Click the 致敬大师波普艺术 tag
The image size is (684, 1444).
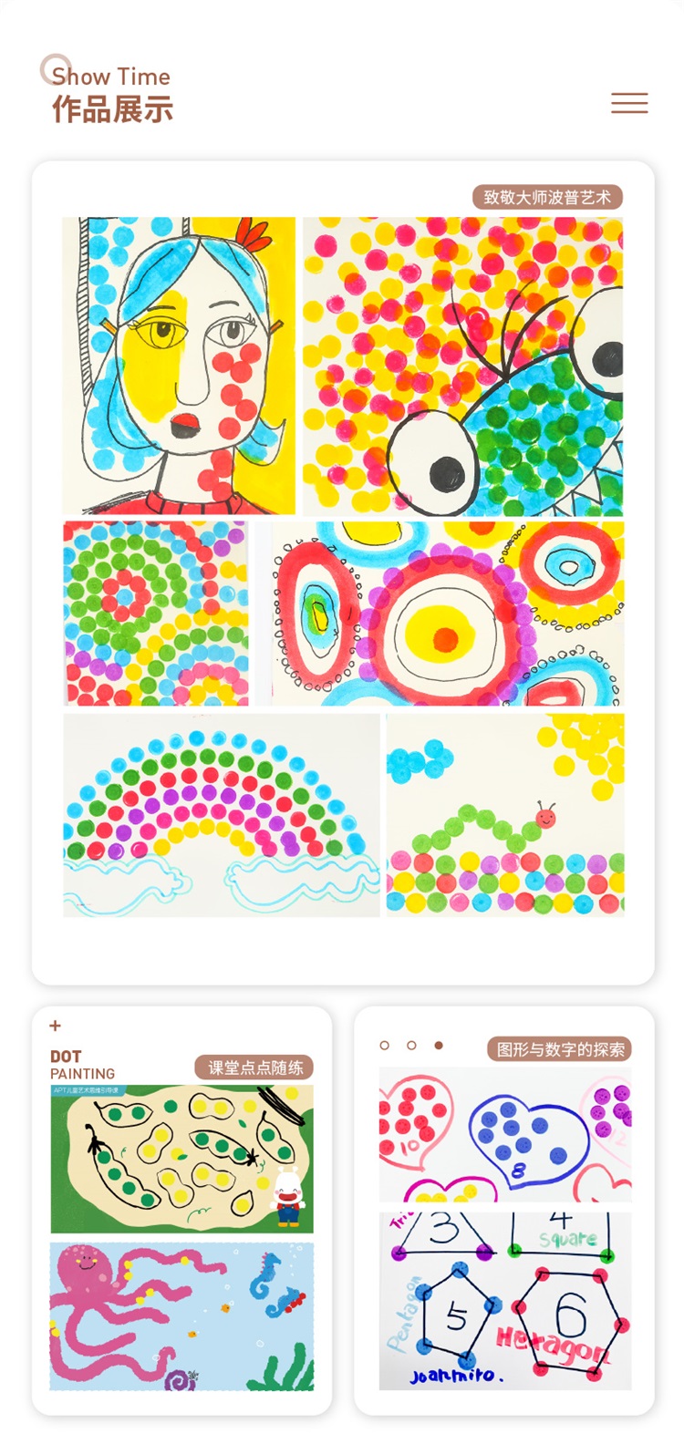tap(547, 197)
